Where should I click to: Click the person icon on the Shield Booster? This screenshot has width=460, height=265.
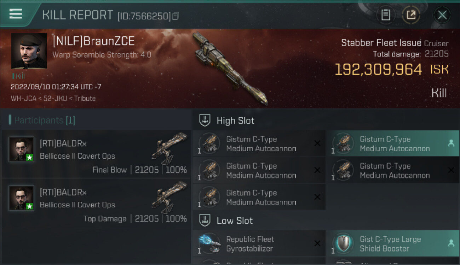pos(451,243)
